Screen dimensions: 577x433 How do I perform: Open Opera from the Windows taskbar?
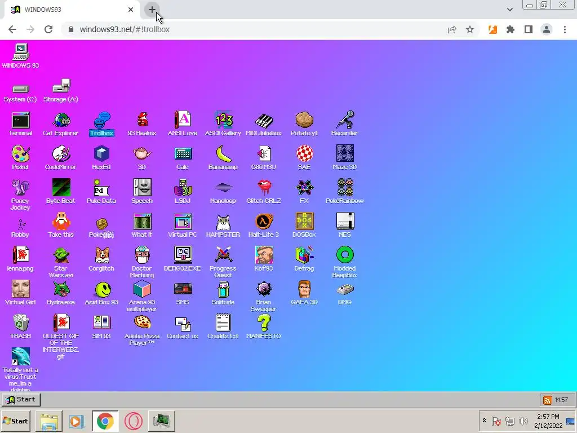(133, 421)
